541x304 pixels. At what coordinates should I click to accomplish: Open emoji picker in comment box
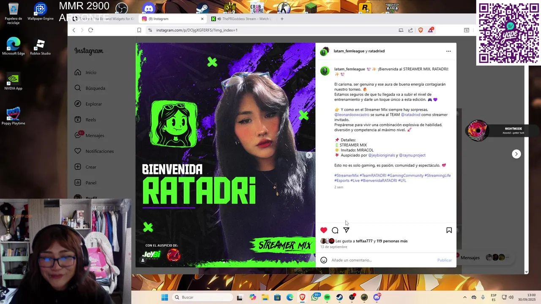coord(324,260)
